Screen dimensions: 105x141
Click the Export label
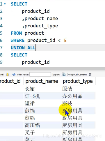[56, 75]
